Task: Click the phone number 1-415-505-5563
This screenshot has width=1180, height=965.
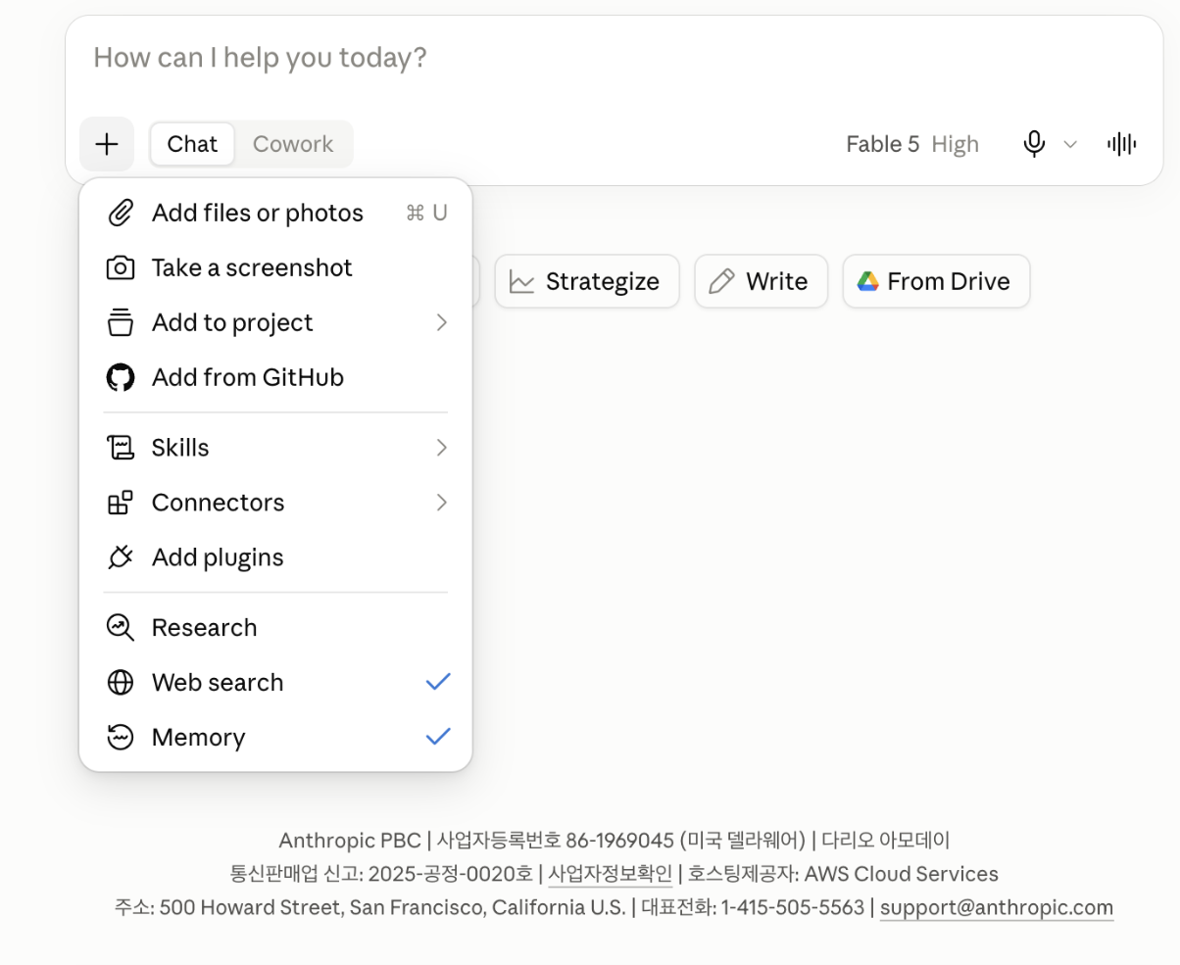Action: pos(793,907)
